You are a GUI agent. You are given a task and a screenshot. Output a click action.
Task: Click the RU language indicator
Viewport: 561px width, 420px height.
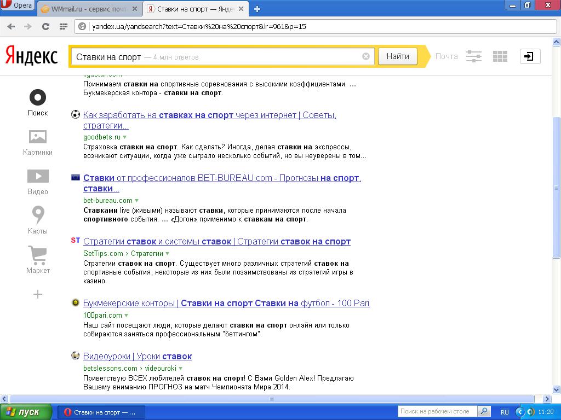505,412
